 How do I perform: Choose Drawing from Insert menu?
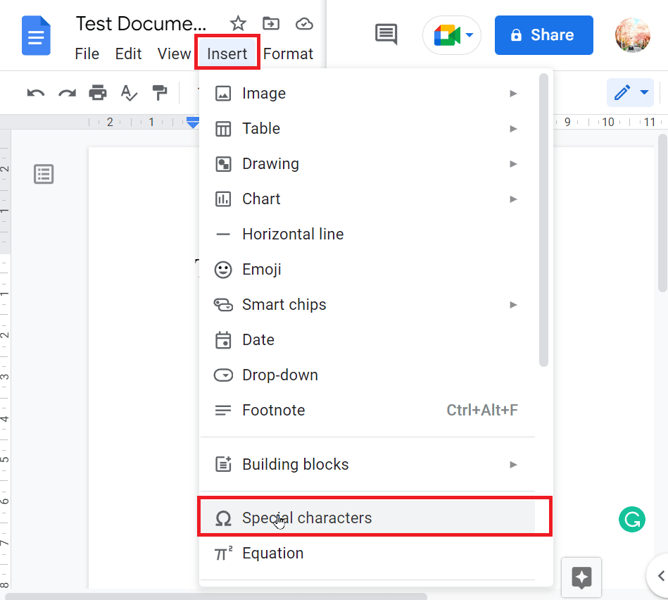pos(367,163)
